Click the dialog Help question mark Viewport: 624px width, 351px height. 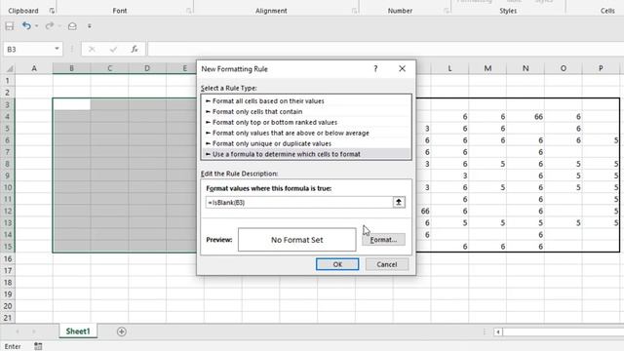[x=375, y=69]
